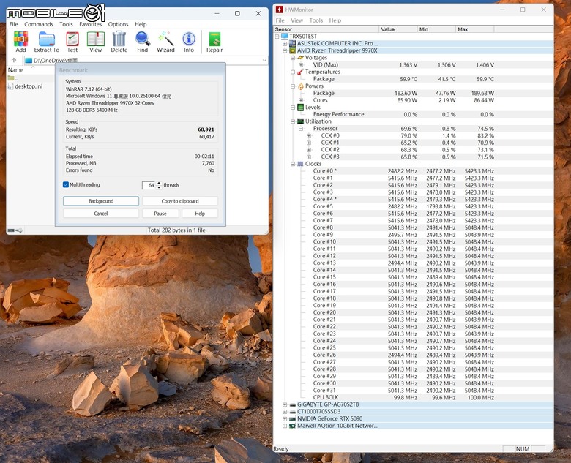Click the Voltages category icon
The image size is (571, 463).
click(300, 58)
